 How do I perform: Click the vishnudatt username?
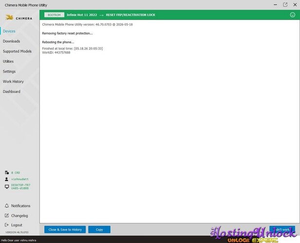[x=20, y=179]
